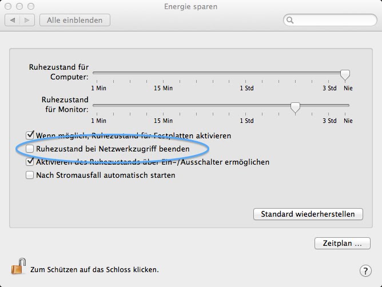This screenshot has width=382, height=287.
Task: Click the magnifying glass search icon
Action: [291, 21]
